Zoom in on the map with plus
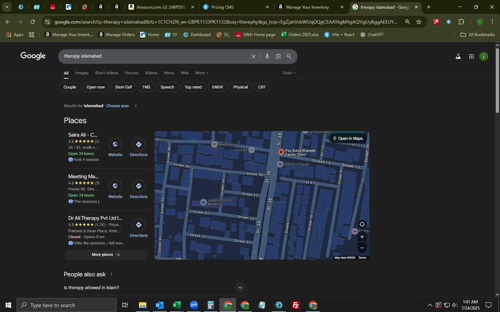The image size is (500, 312). pyautogui.click(x=362, y=237)
